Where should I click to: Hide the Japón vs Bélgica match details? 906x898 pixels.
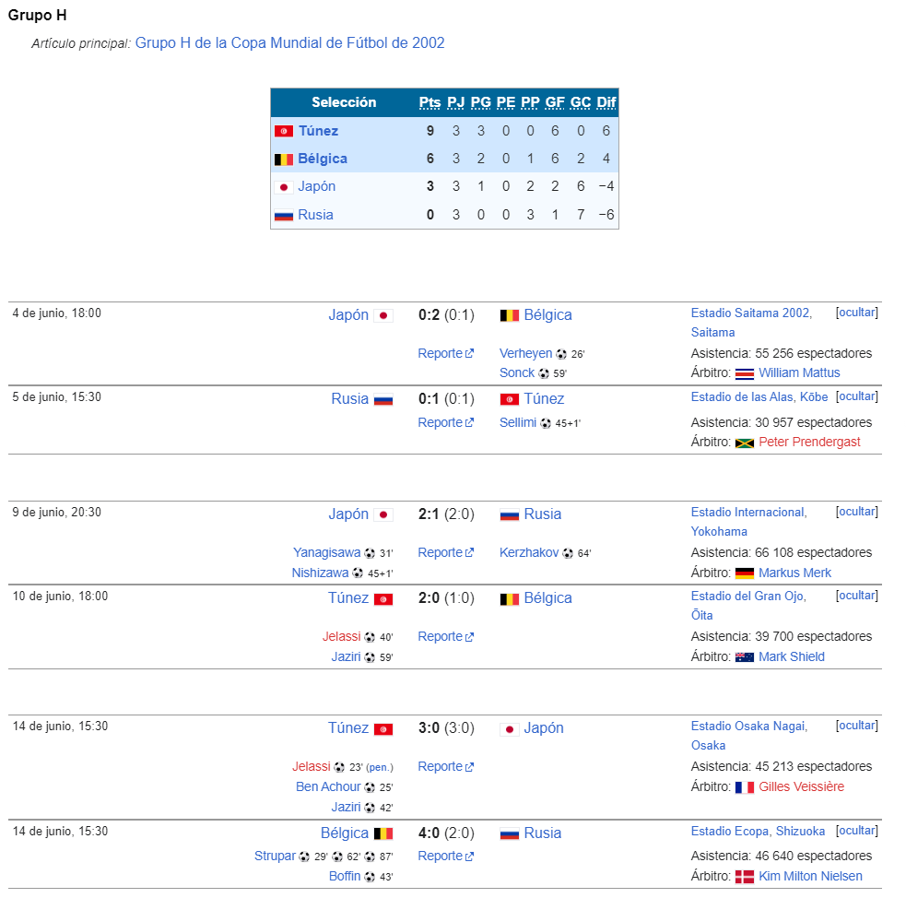[x=857, y=313]
